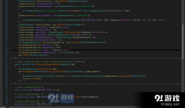Click 'add_prefabInitFn' method on line 63

point(57,71)
